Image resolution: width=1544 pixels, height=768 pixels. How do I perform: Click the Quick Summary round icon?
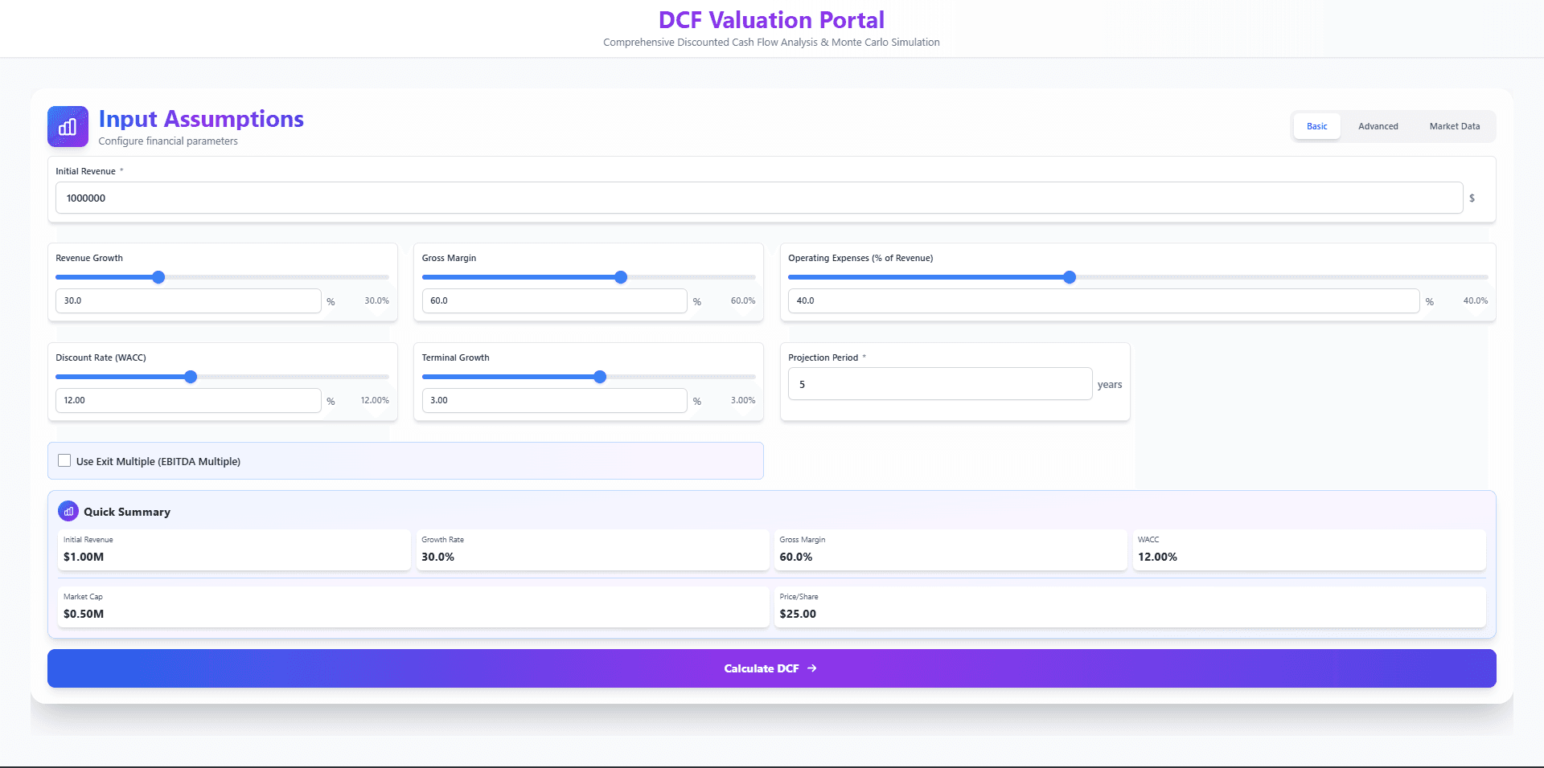(x=68, y=512)
